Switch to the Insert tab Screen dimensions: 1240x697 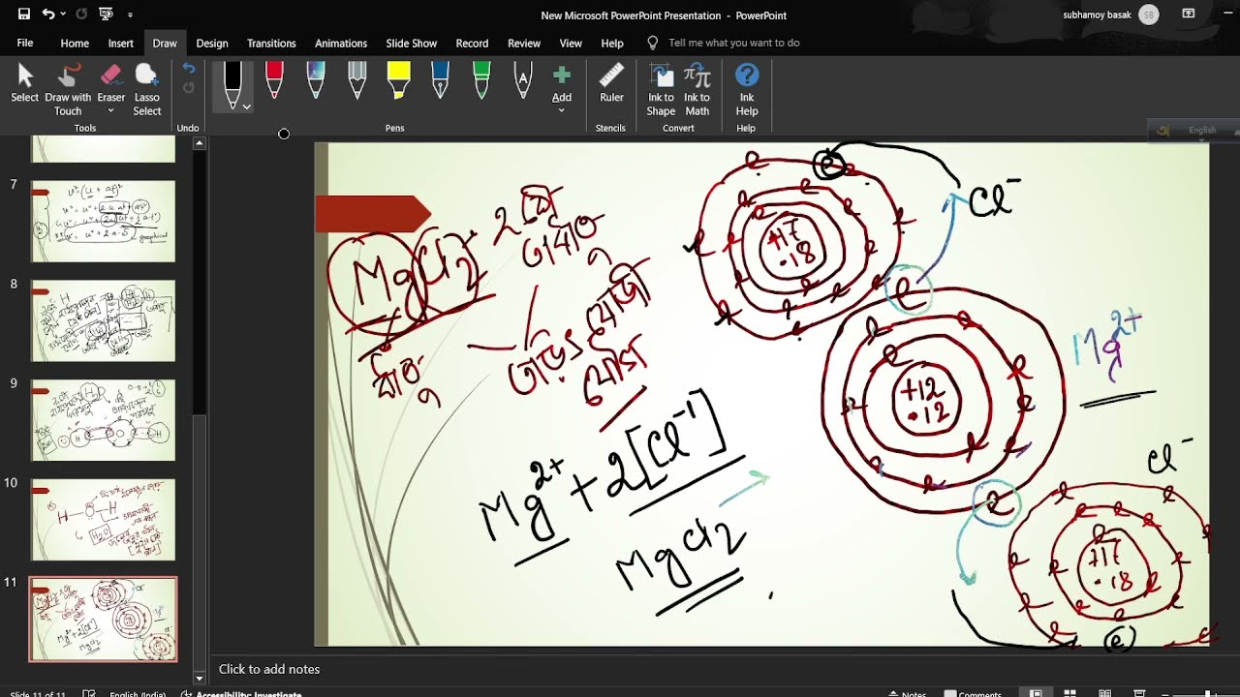[121, 44]
